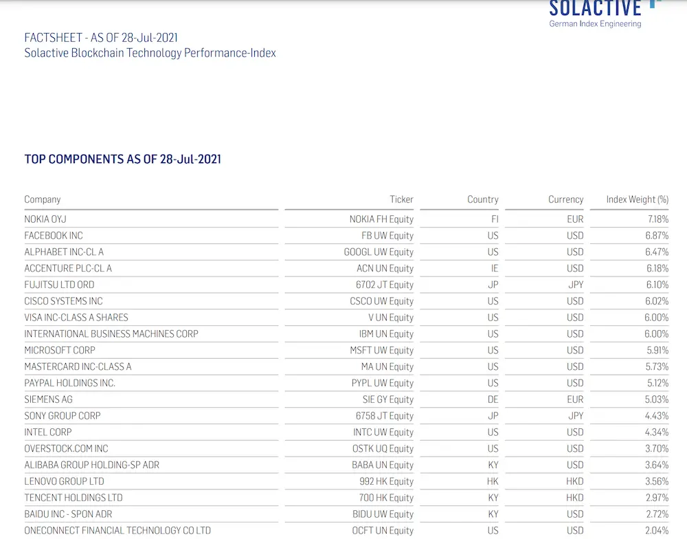
Task: Select ONECONNECT FINANCIAL TECHNOLOGY CO LTD name
Action: (x=117, y=530)
